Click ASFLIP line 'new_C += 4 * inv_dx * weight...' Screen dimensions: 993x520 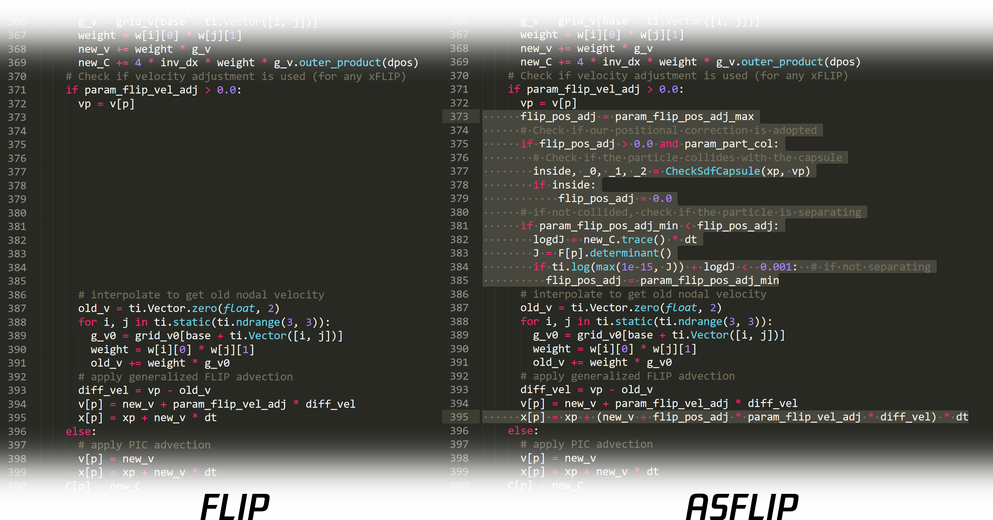click(690, 62)
